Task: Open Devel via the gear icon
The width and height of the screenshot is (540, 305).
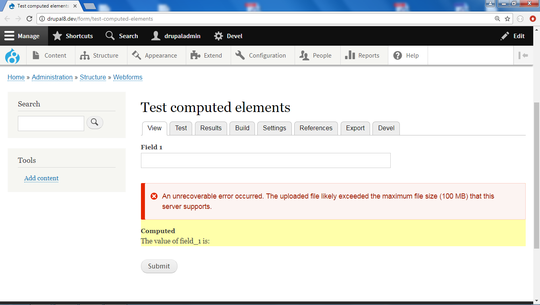Action: pos(218,36)
